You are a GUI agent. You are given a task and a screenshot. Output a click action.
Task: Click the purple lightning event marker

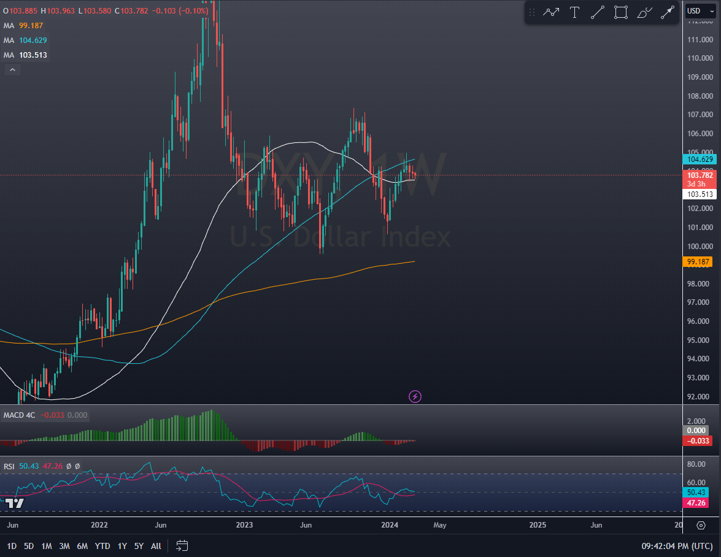[415, 396]
